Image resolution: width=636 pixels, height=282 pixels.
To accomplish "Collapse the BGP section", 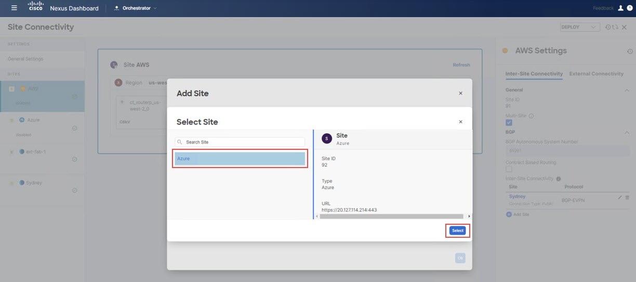I will click(x=627, y=132).
